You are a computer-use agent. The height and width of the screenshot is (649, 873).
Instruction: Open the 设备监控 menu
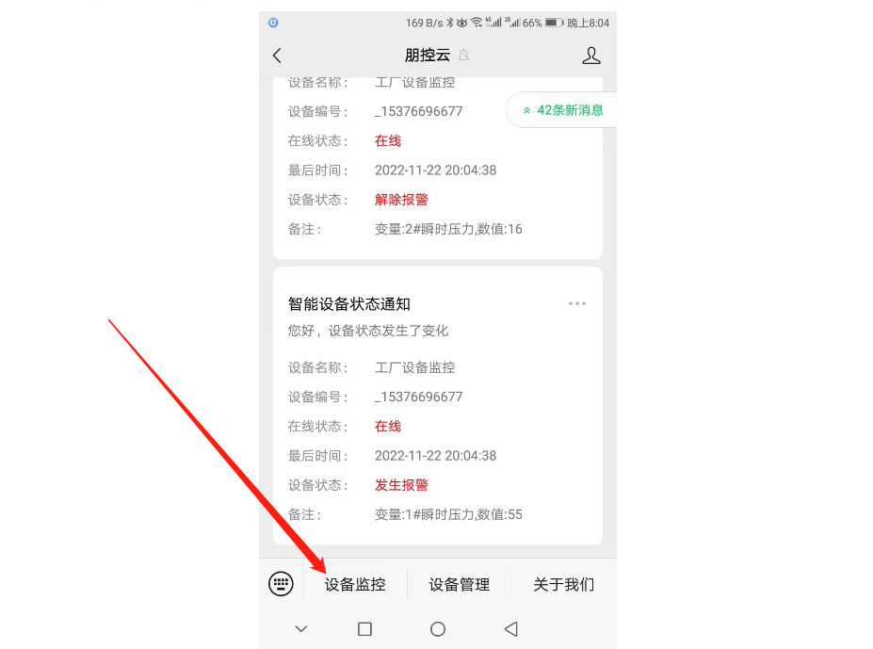pyautogui.click(x=355, y=584)
